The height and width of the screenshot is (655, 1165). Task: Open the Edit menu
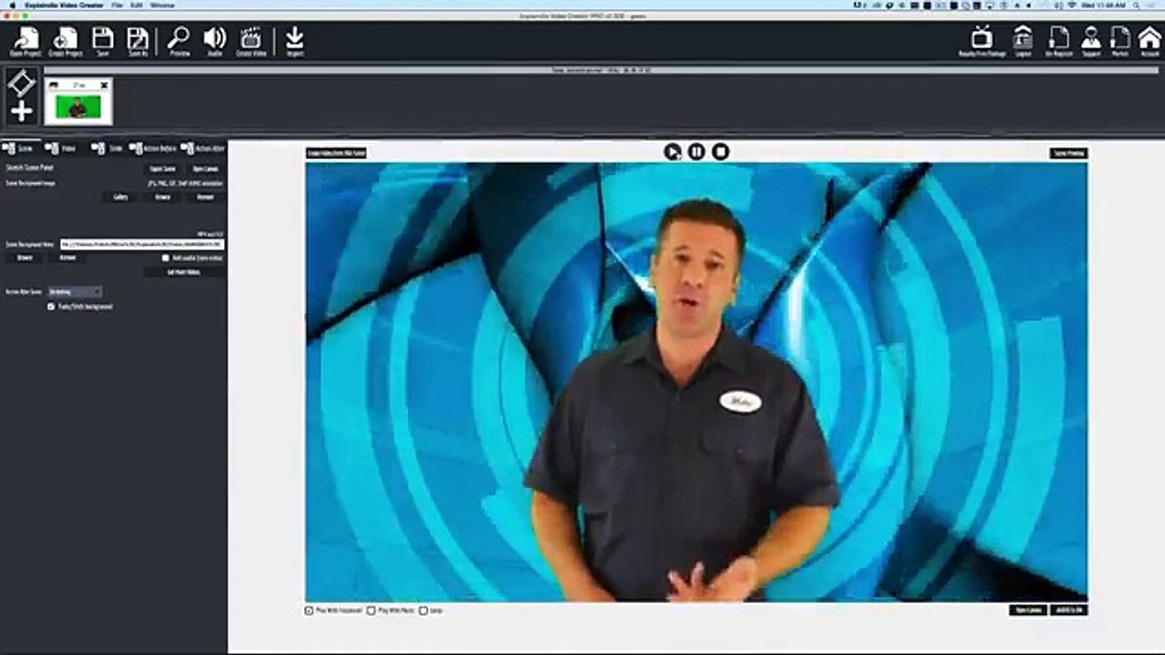tap(137, 5)
